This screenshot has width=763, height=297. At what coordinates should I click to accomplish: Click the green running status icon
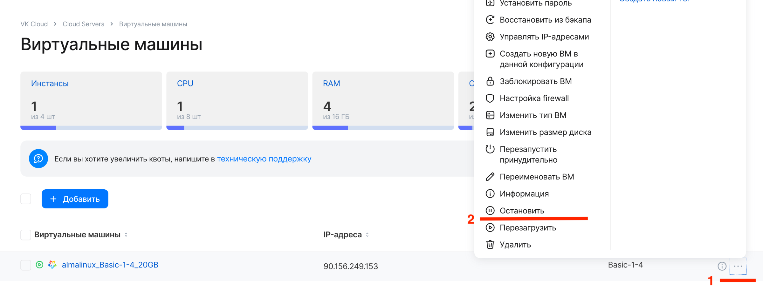(39, 265)
